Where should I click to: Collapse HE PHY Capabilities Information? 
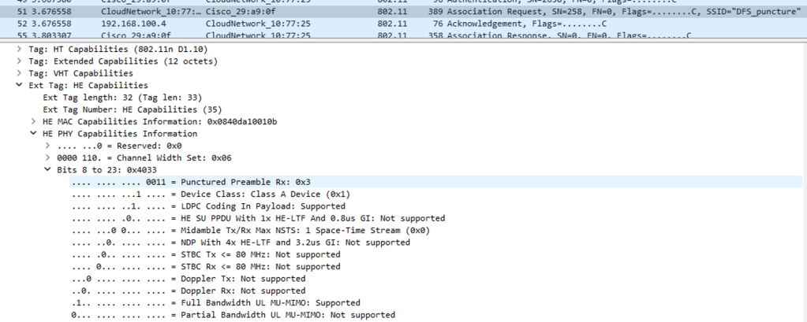[33, 134]
